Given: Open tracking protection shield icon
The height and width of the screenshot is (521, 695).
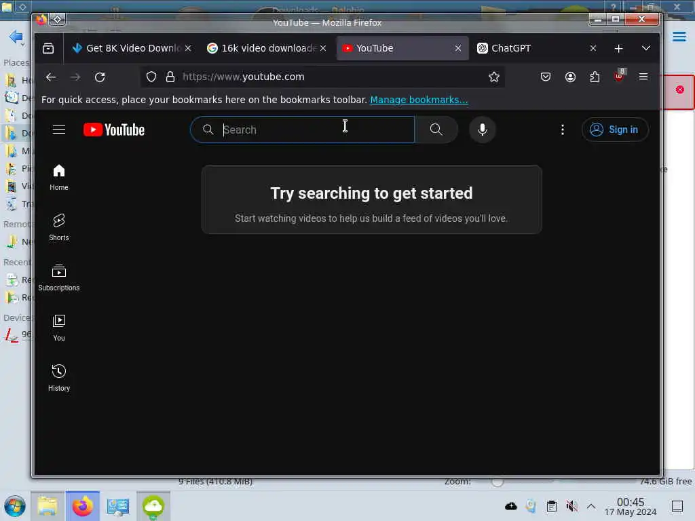Looking at the screenshot, I should click(x=151, y=77).
